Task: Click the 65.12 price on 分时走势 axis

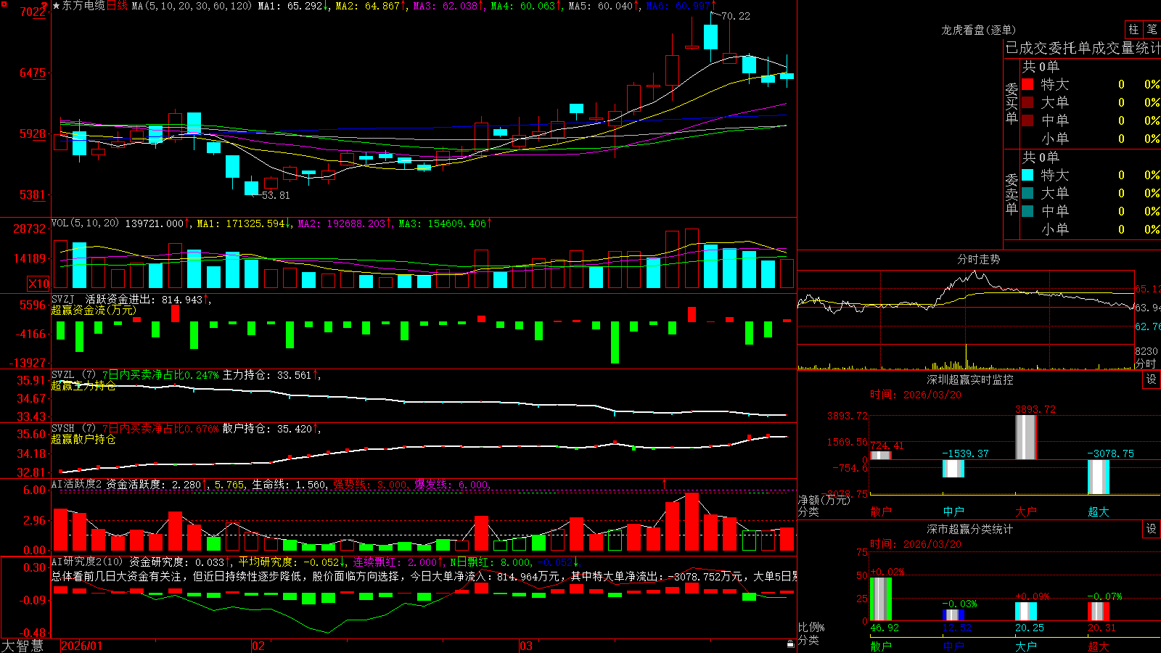Action: tap(1147, 289)
